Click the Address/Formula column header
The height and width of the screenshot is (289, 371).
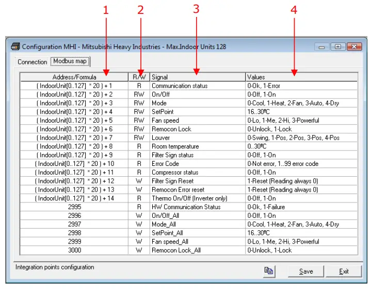(x=74, y=77)
